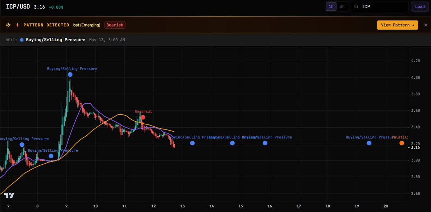Select the Buying/Selling Pressure marker at price peak
The width and height of the screenshot is (431, 212).
[70, 75]
